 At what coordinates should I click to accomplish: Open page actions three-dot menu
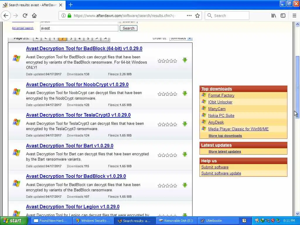point(189,16)
